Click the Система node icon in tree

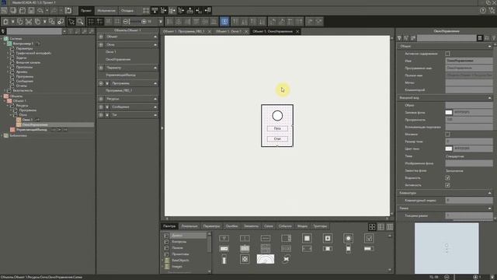click(6, 39)
